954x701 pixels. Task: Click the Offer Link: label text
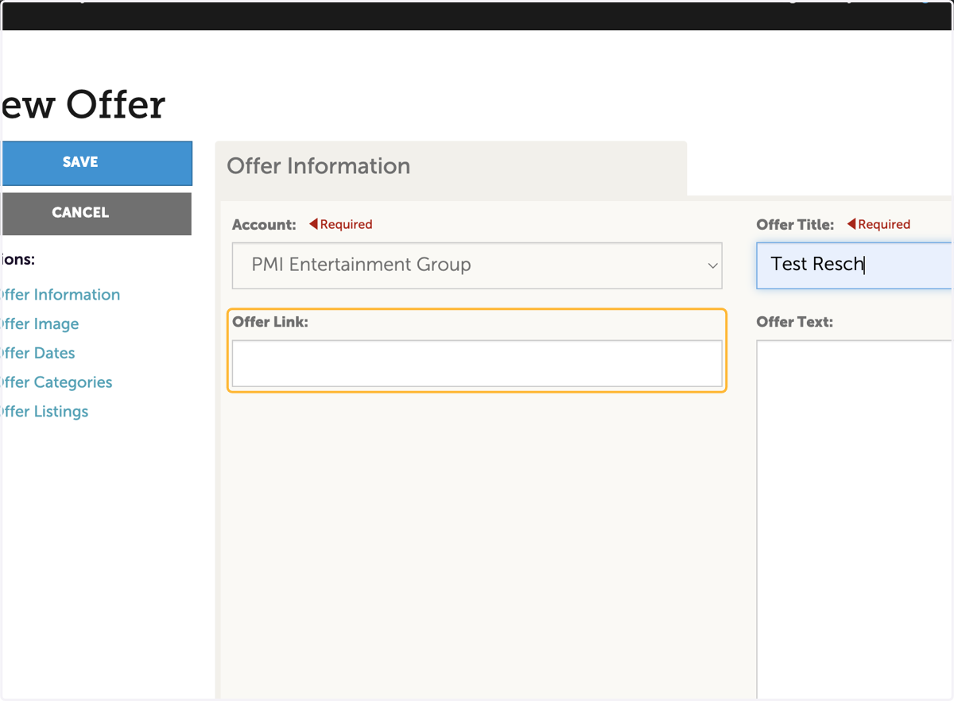(x=270, y=323)
